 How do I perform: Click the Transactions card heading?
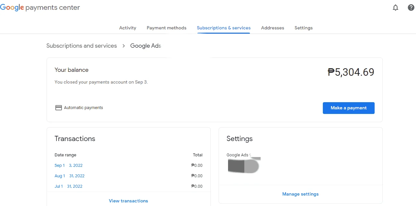click(x=75, y=139)
